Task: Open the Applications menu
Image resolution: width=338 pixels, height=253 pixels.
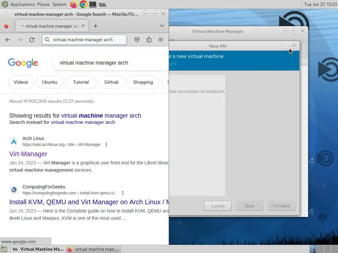Action: click(22, 4)
